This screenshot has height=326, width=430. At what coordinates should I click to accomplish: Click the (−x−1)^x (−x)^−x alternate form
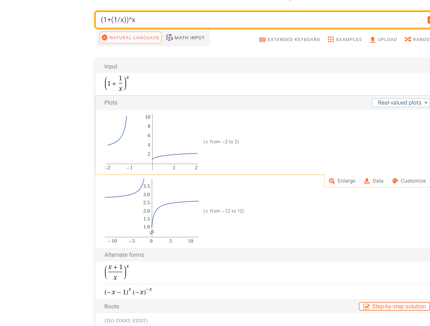(x=128, y=292)
